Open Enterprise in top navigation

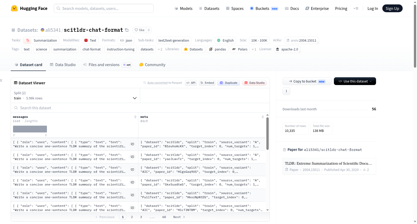[317, 8]
